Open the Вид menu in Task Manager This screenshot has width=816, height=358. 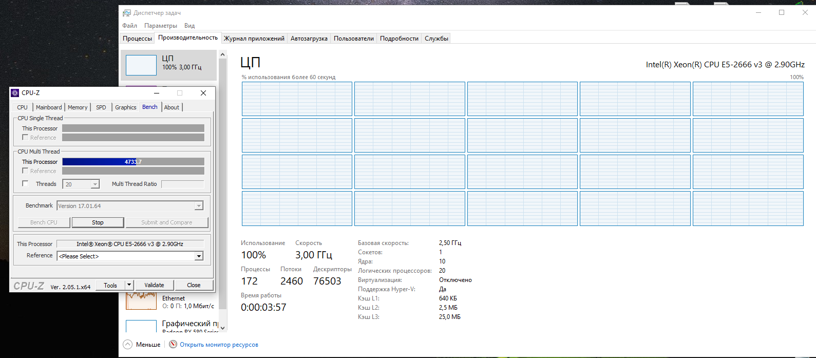[189, 26]
